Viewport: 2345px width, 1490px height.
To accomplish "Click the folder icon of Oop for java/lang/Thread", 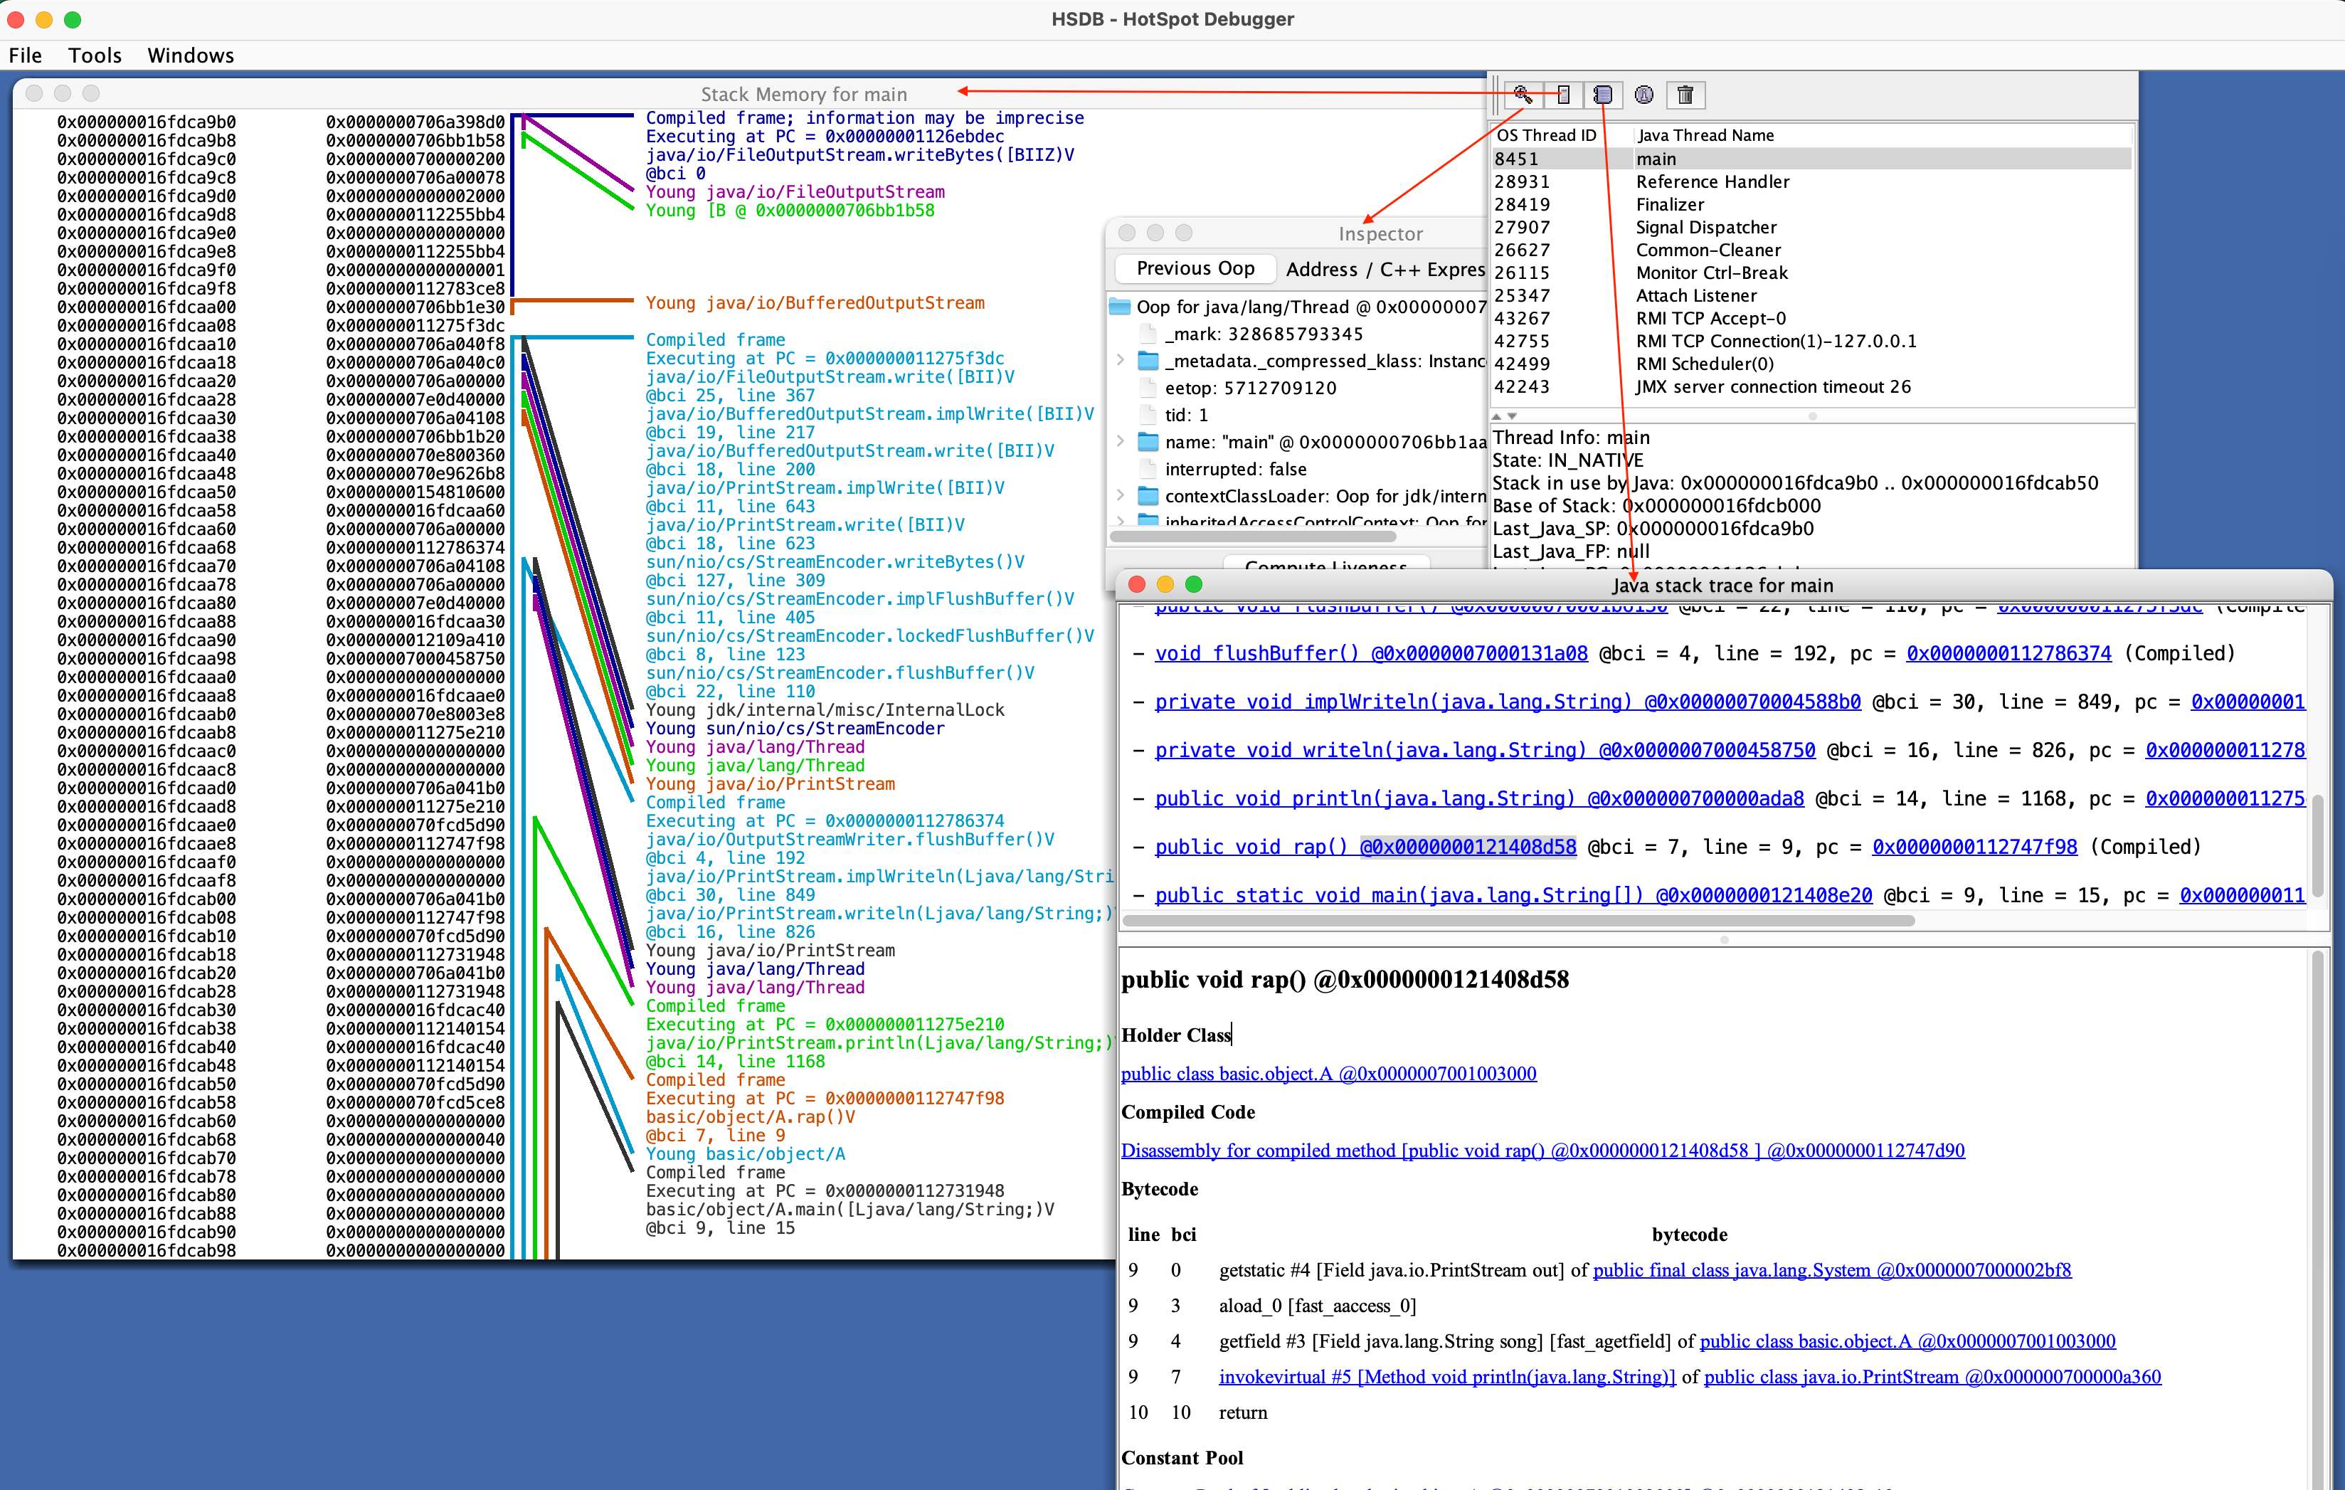I will 1120,307.
